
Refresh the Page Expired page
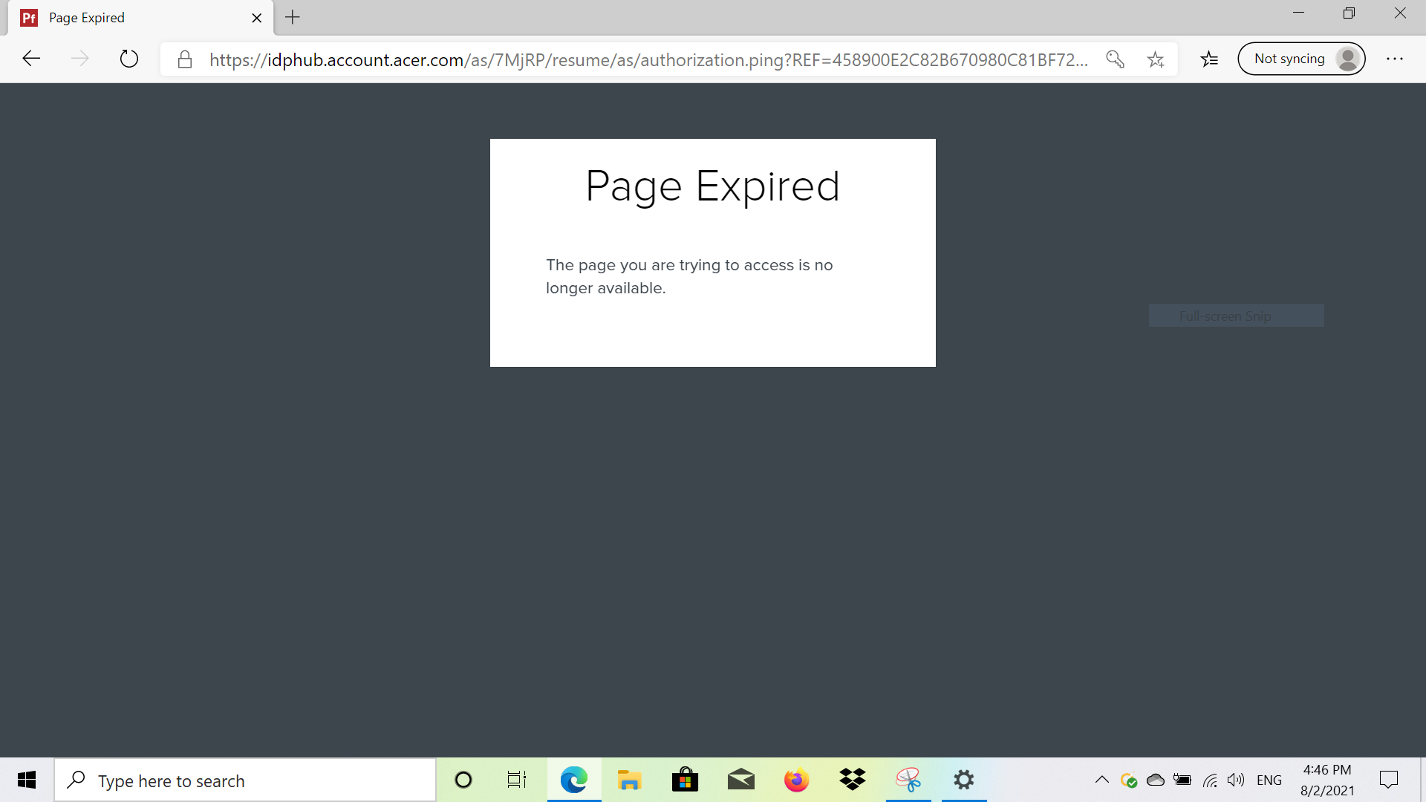pos(129,59)
